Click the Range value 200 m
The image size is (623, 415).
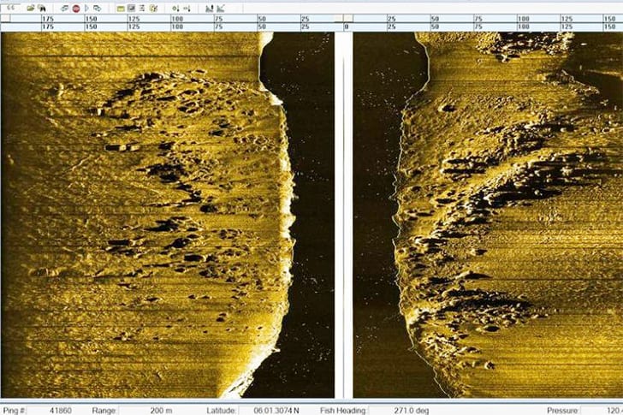[x=161, y=410]
